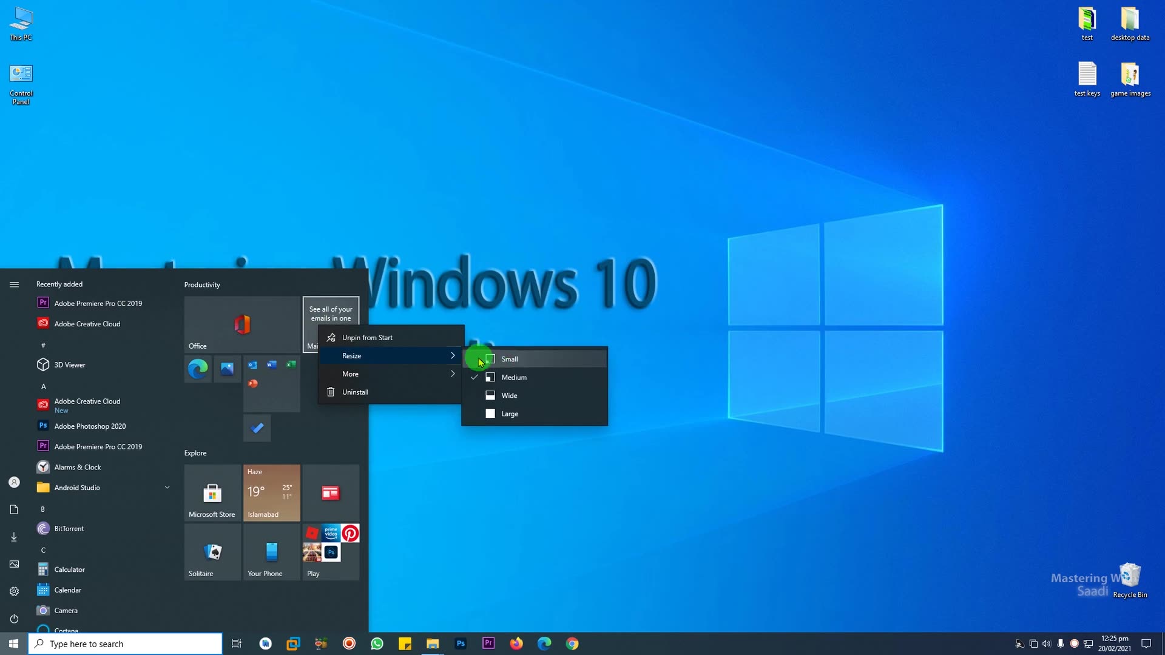Open the Your Phone tile
Image resolution: width=1165 pixels, height=655 pixels.
(x=271, y=552)
